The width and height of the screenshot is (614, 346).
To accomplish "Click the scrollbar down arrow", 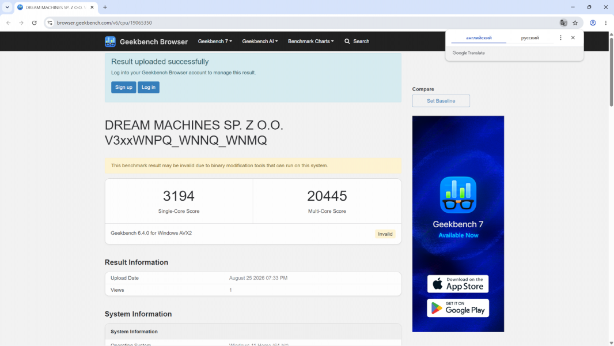I will click(x=611, y=343).
